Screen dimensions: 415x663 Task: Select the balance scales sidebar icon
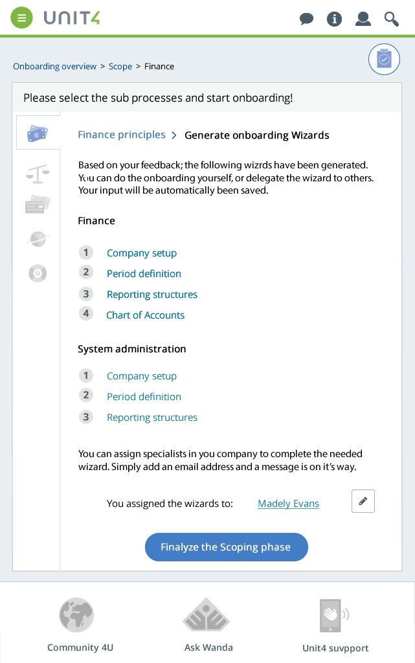tap(38, 174)
